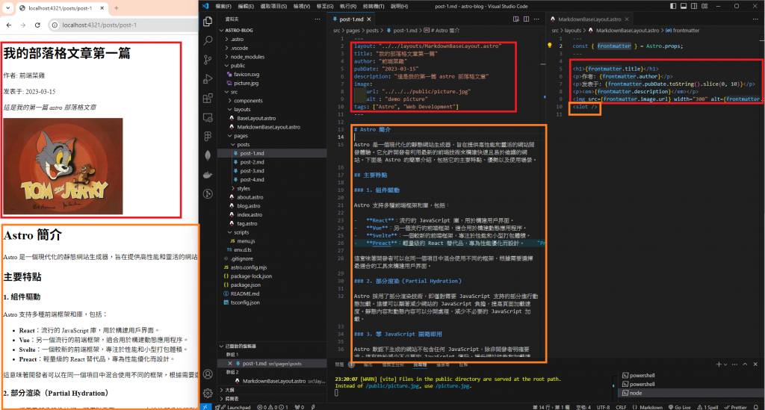The height and width of the screenshot is (410, 765).
Task: Click the UTF-8 encoding in status bar
Action: click(603, 407)
